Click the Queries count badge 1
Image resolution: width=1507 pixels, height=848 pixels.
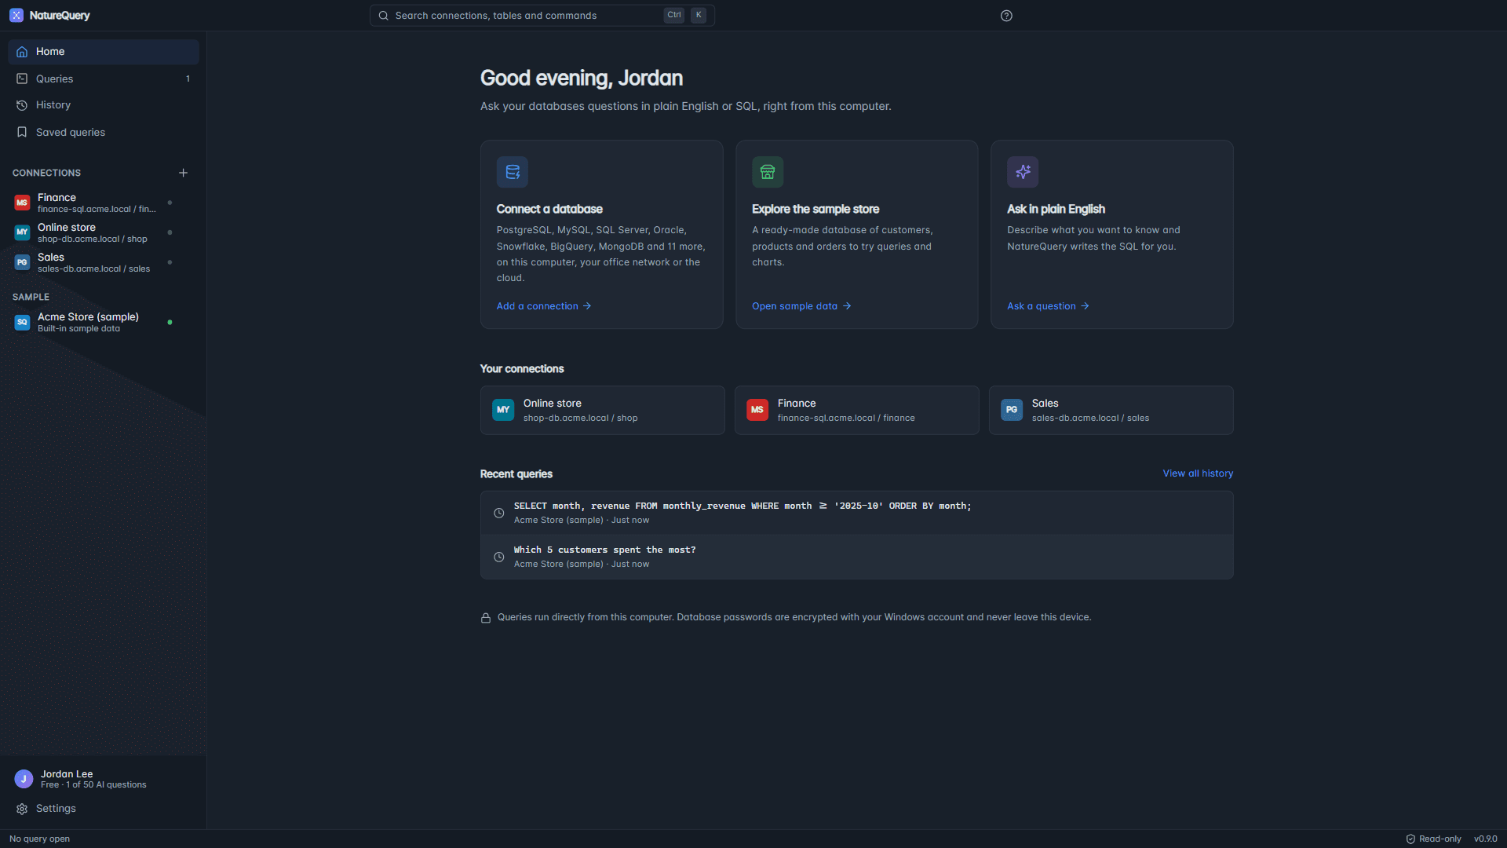click(188, 79)
